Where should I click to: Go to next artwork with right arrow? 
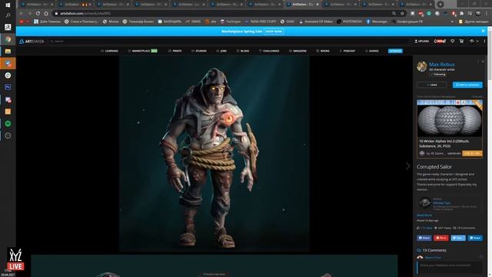407,166
